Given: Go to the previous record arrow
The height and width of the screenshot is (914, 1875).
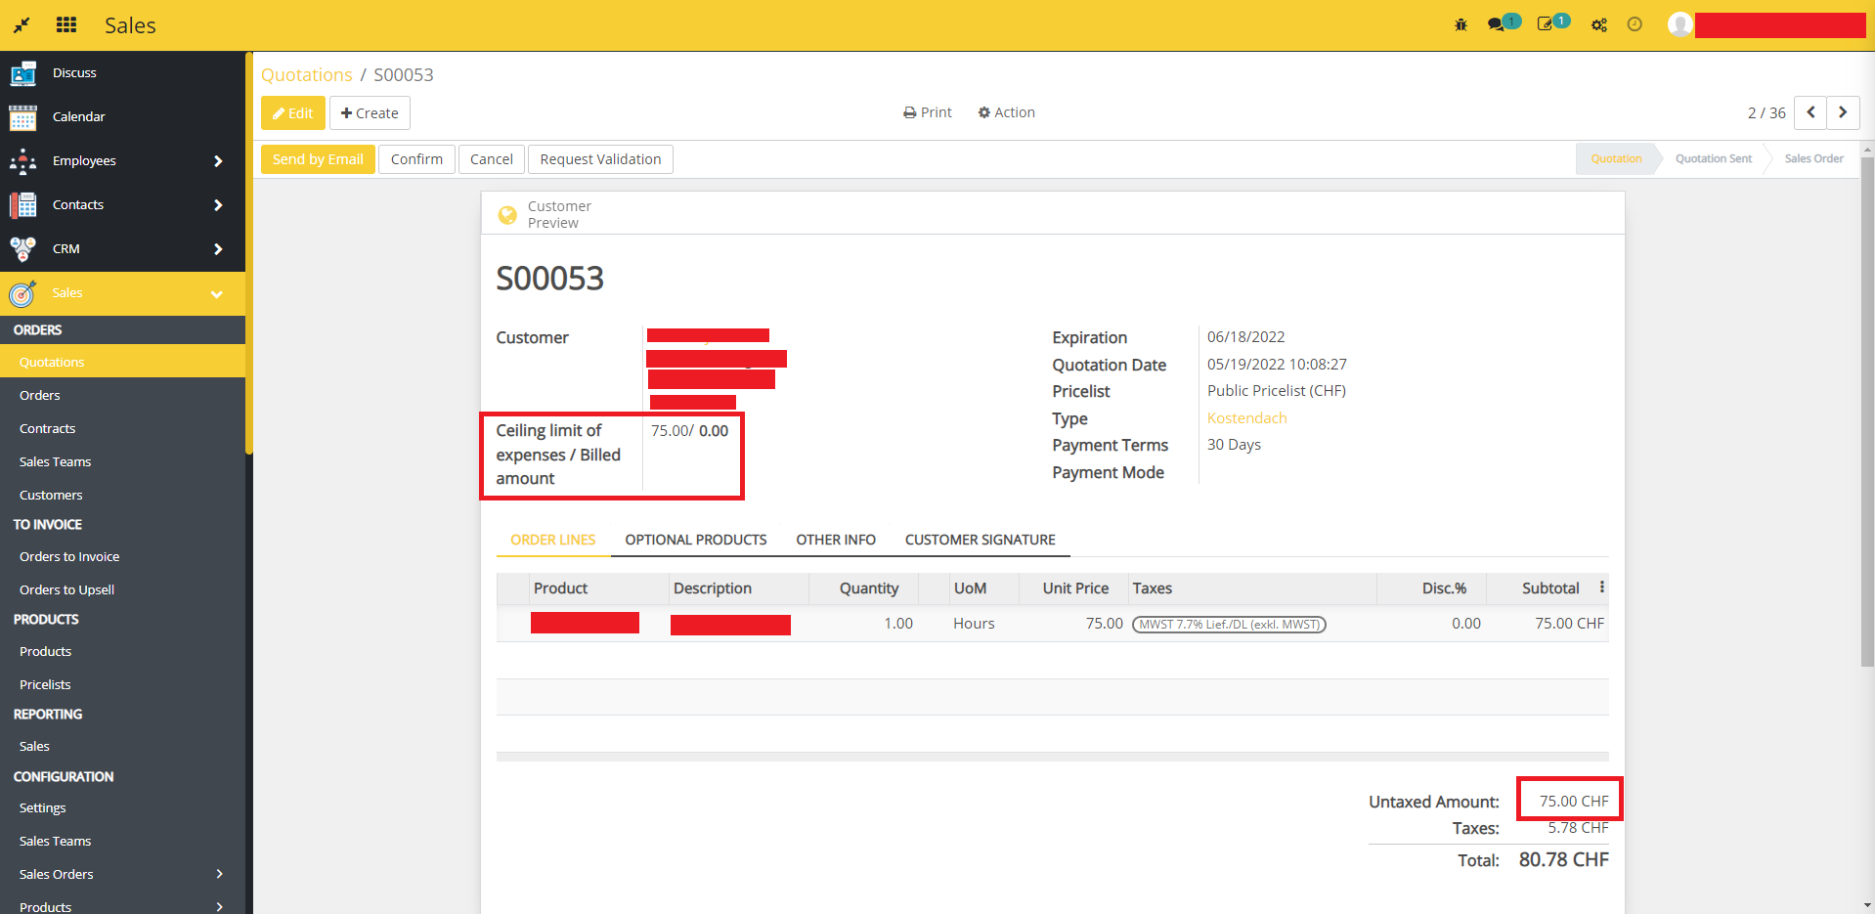Looking at the screenshot, I should coord(1810,112).
